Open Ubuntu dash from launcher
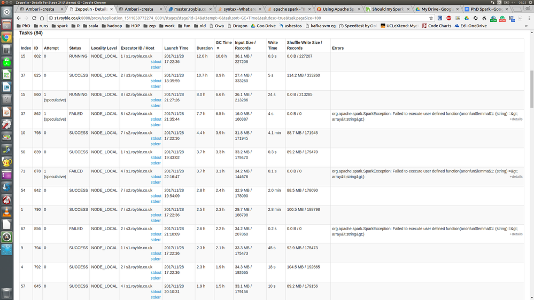 pyautogui.click(x=6, y=12)
